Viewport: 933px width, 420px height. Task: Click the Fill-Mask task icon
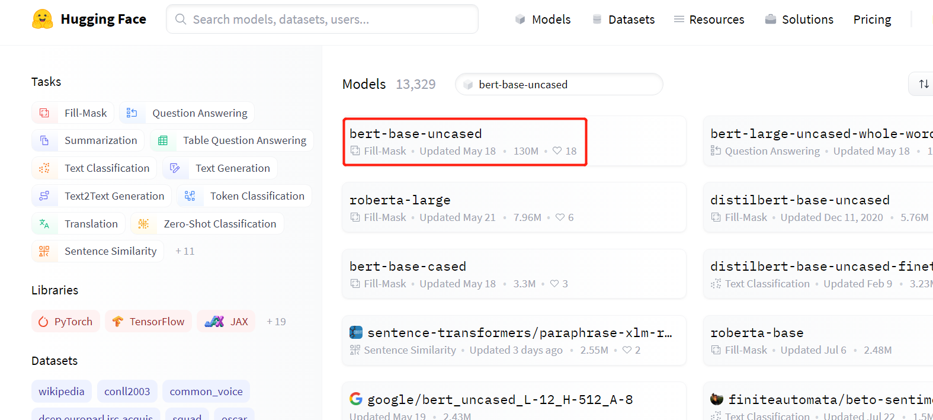[44, 113]
